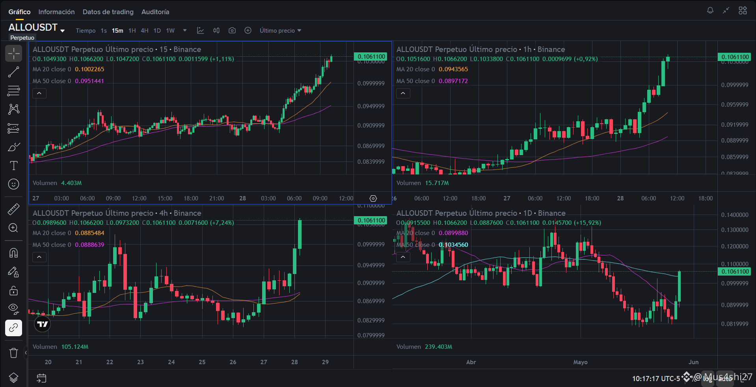Remove all drawings with the trash icon
The height and width of the screenshot is (387, 756).
coord(13,353)
